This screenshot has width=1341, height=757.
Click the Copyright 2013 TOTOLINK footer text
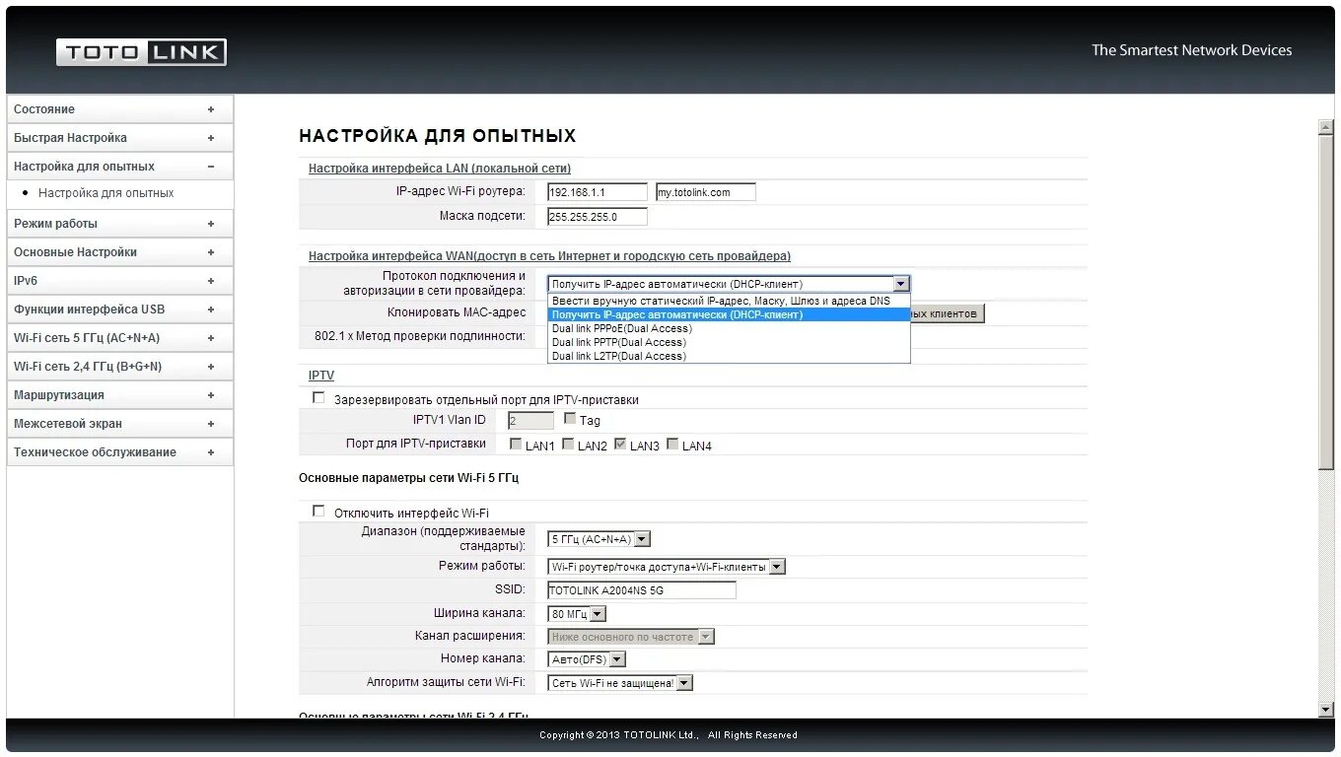(669, 735)
